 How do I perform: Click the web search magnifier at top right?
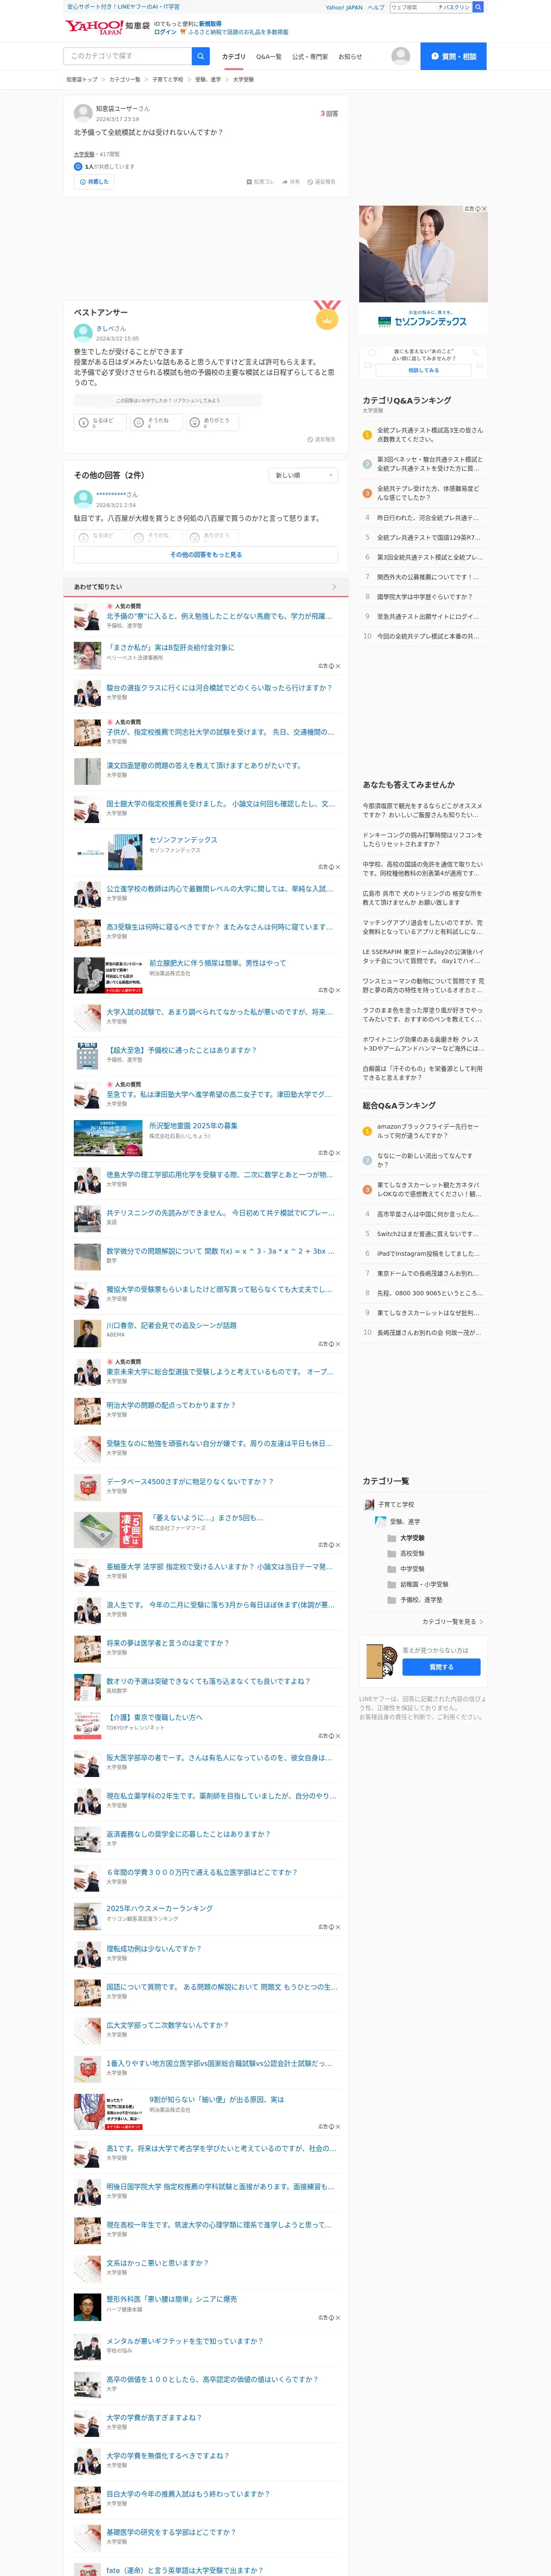pos(478,7)
